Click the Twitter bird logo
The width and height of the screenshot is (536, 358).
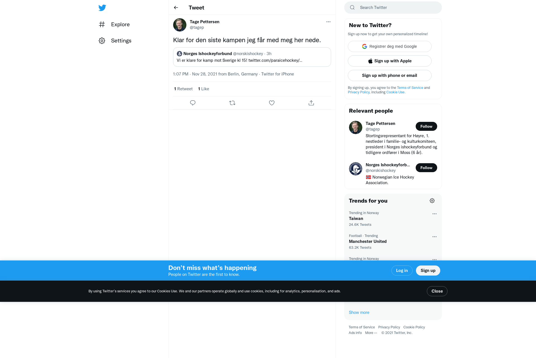click(x=102, y=8)
